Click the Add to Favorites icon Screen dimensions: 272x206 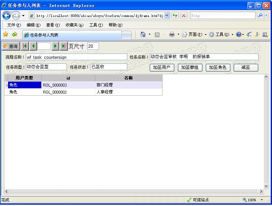click(14, 34)
